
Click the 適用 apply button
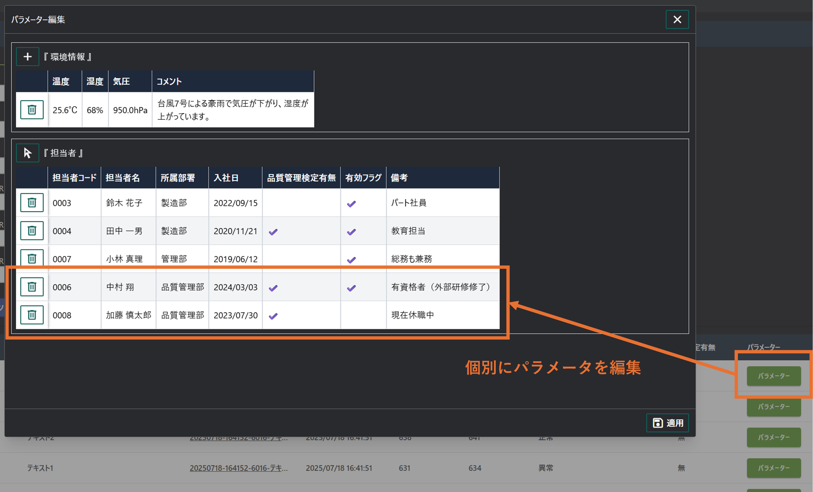(667, 423)
